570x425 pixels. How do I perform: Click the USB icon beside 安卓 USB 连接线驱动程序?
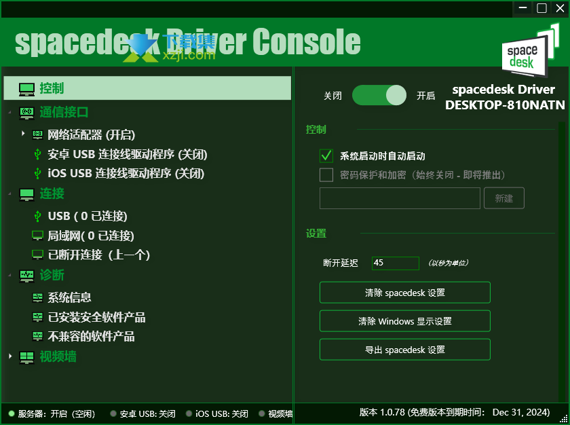(x=37, y=154)
